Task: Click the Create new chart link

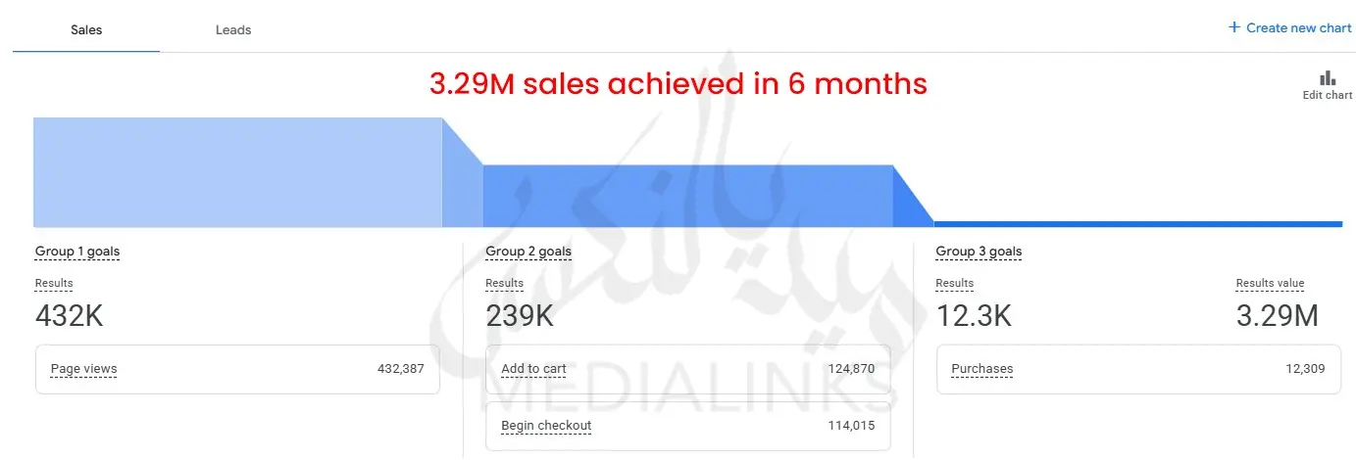Action: click(x=1298, y=28)
